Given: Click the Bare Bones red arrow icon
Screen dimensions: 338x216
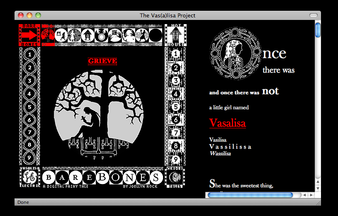Looking at the screenshot, I should (29, 35).
